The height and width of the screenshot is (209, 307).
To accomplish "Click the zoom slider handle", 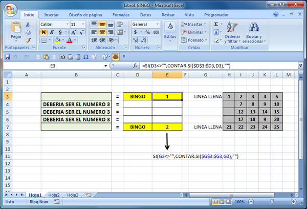I will click(272, 201).
